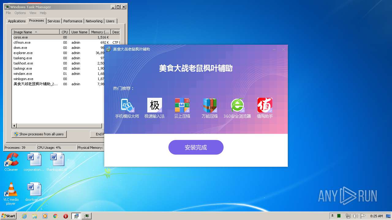Select the Processes tab

click(x=36, y=20)
